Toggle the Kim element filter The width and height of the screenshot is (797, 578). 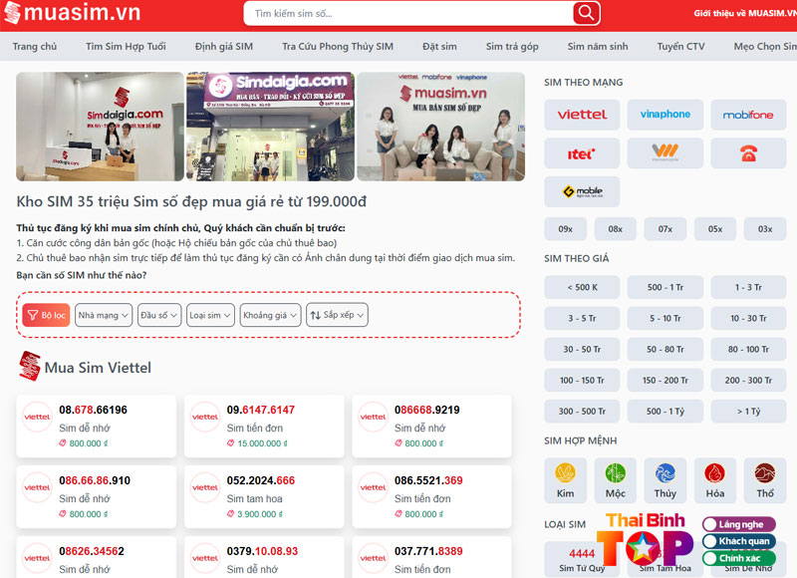pyautogui.click(x=565, y=479)
